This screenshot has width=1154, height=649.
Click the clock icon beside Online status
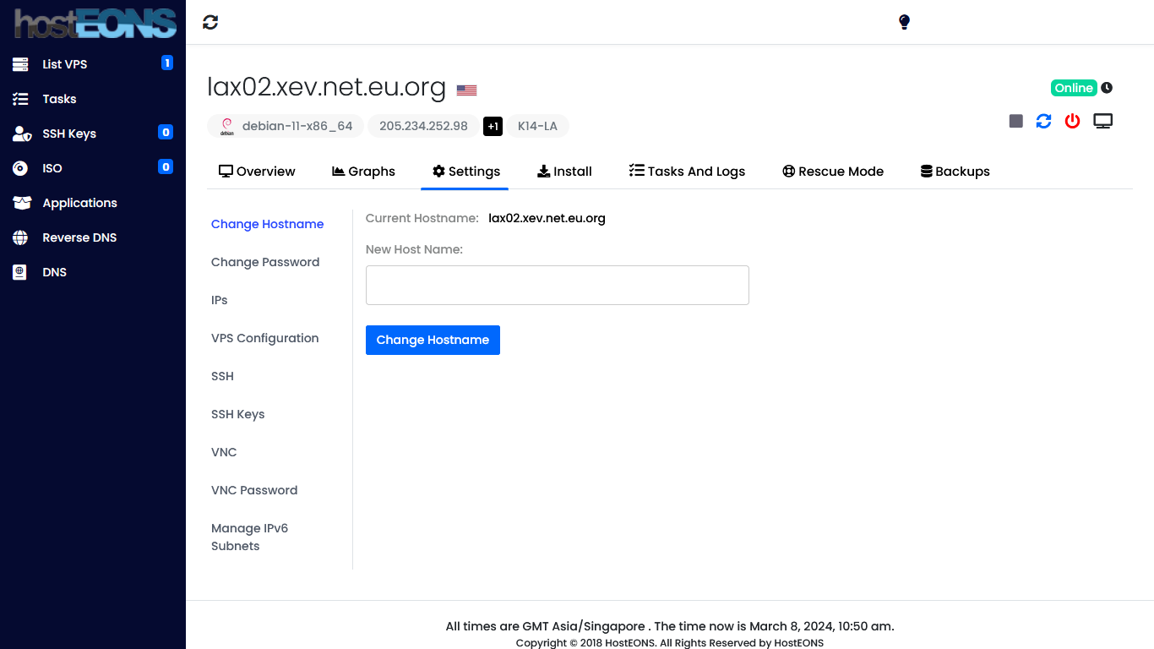tap(1107, 88)
